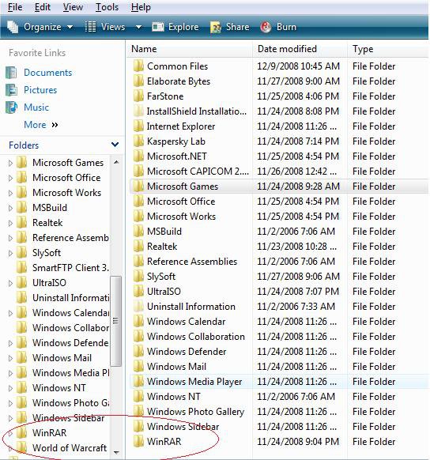Click the folder tree scrollbar thumb

(x=115, y=321)
